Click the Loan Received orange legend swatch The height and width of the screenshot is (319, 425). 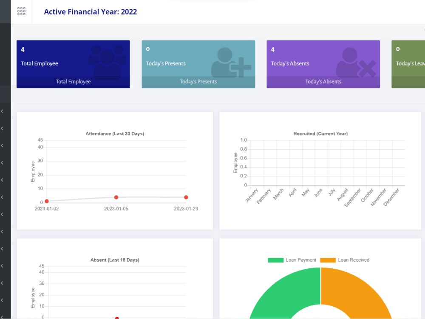pyautogui.click(x=328, y=260)
